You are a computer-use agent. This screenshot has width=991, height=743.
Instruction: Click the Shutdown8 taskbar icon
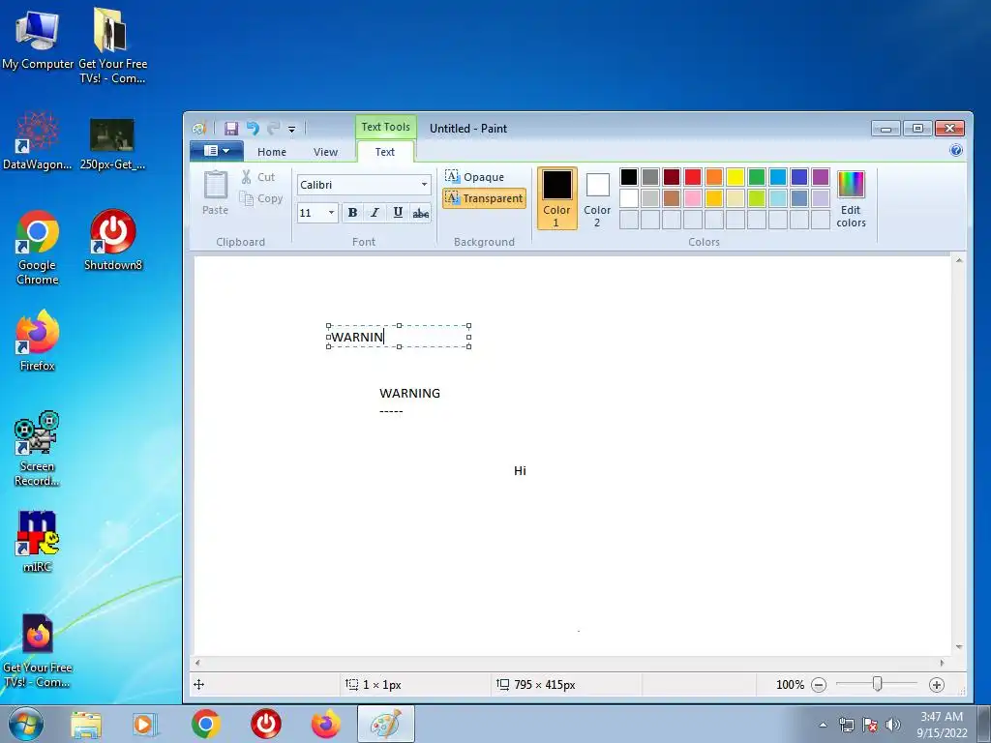[x=266, y=724]
